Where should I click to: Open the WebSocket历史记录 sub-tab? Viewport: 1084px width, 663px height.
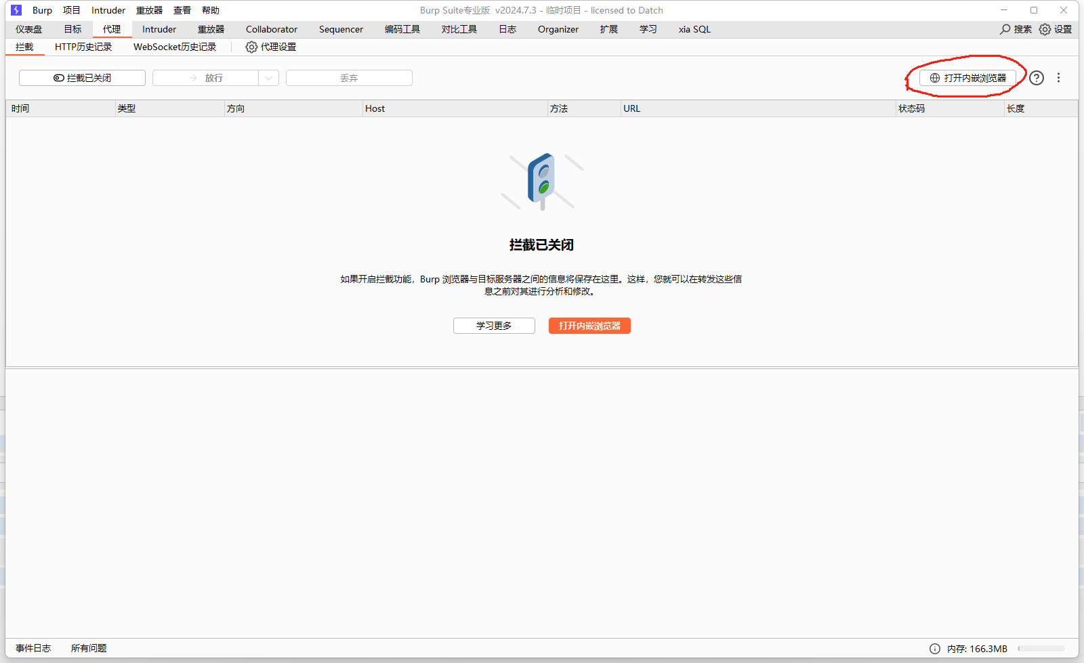coord(175,47)
